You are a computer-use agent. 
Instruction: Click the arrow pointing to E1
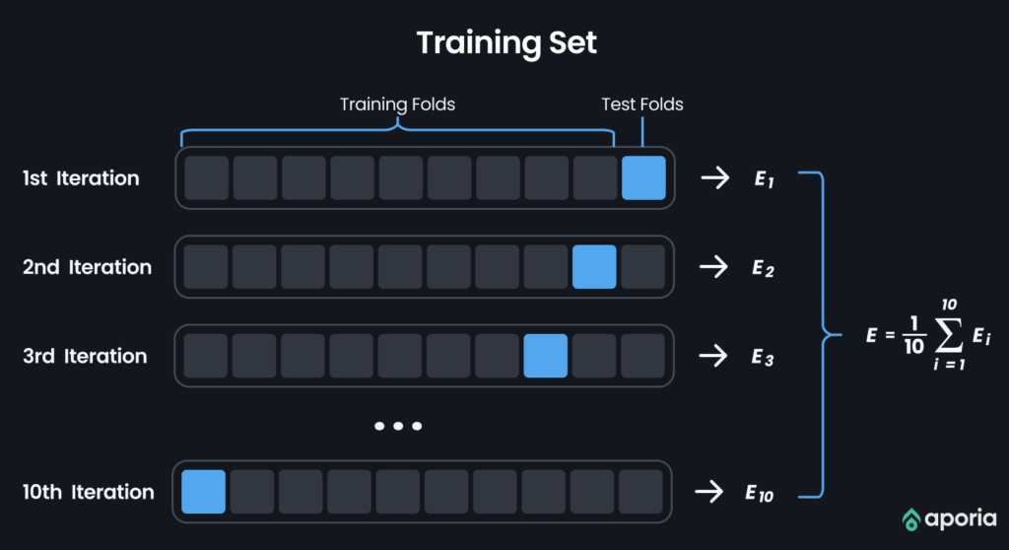pos(715,177)
